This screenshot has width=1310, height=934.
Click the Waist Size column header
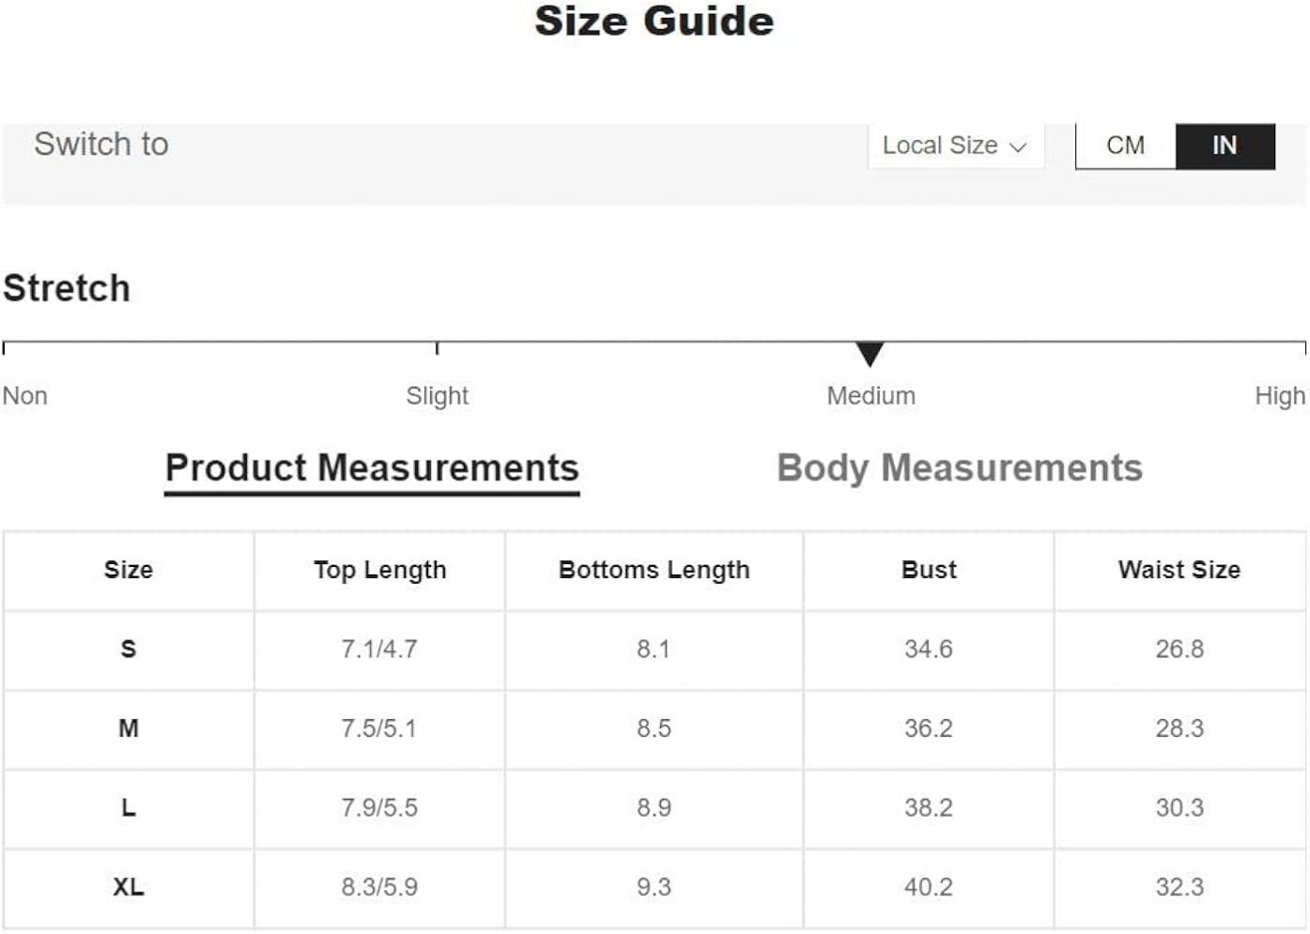[1179, 570]
